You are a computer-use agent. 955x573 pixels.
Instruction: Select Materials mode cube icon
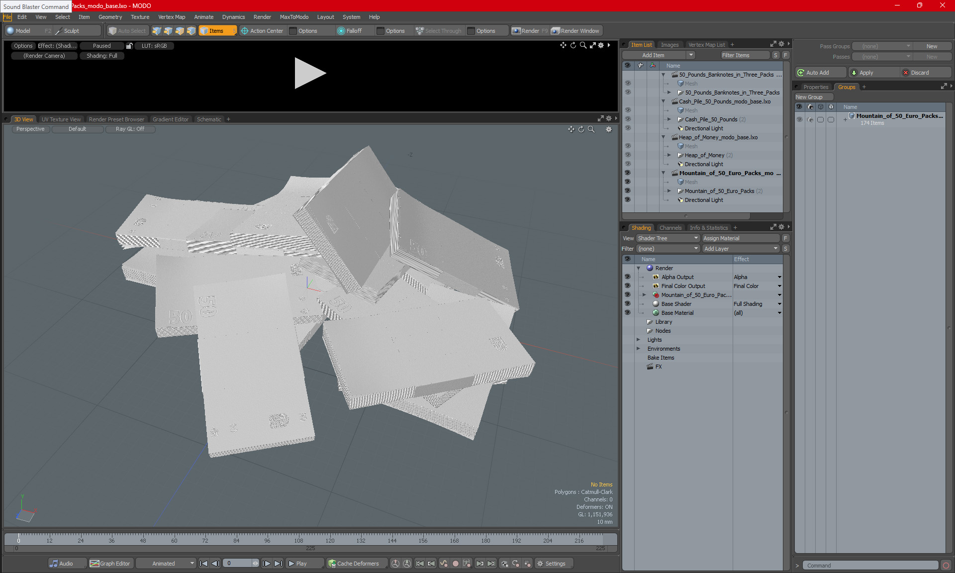click(x=191, y=31)
